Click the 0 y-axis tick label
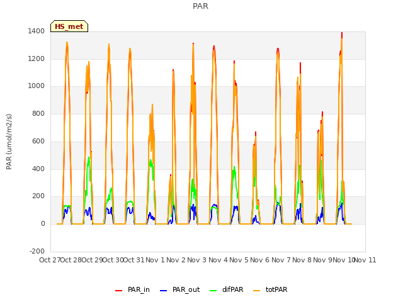 coord(43,224)
